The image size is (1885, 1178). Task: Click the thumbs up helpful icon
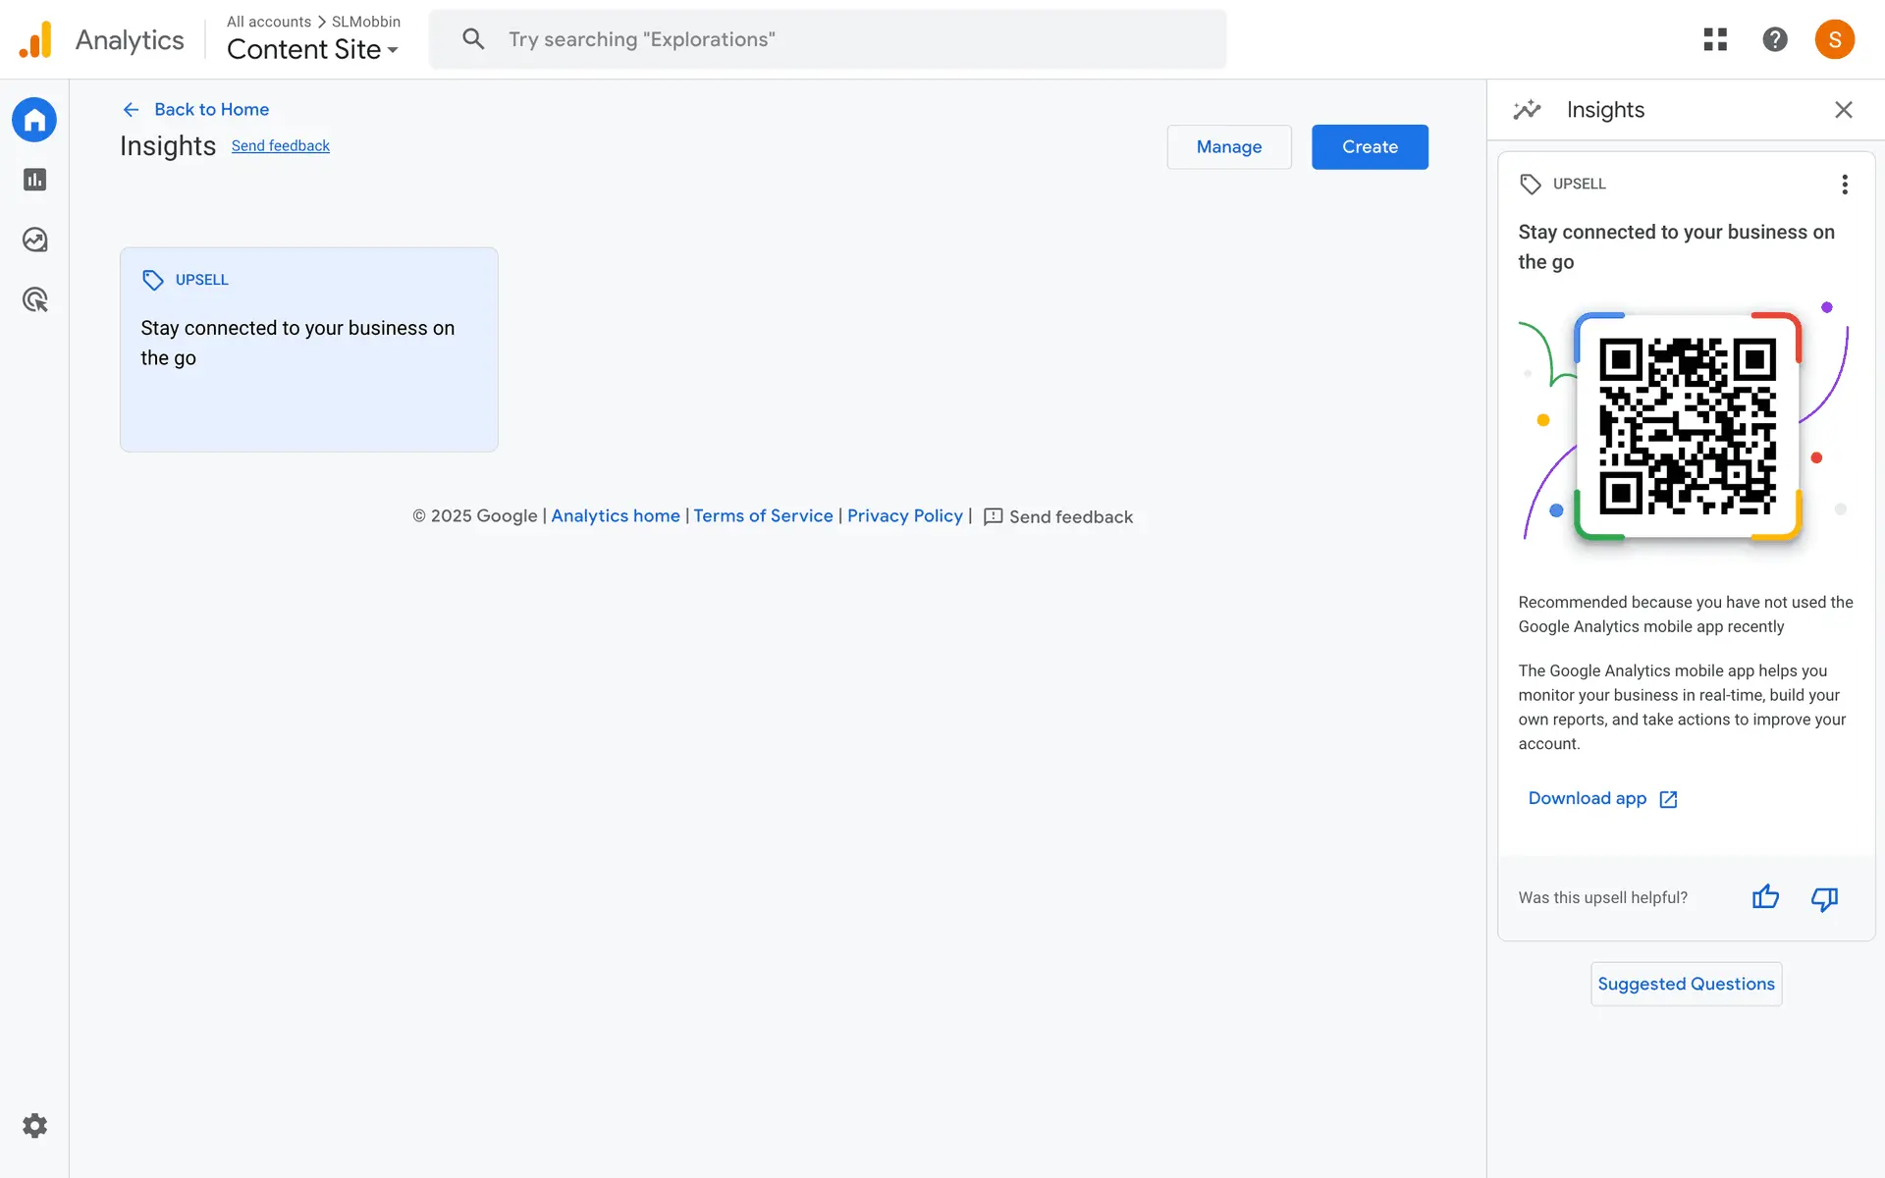point(1765,897)
